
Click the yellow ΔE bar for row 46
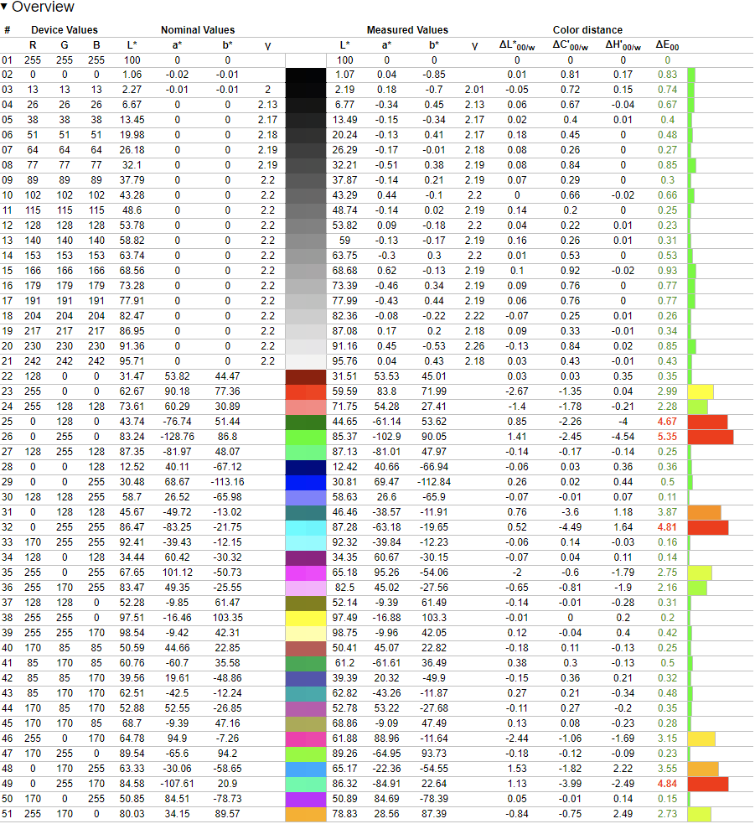point(701,738)
